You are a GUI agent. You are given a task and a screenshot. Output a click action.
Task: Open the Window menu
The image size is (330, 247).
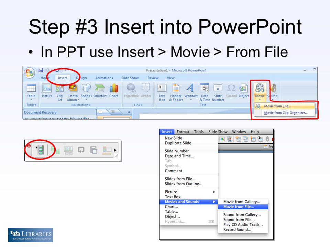pyautogui.click(x=239, y=132)
